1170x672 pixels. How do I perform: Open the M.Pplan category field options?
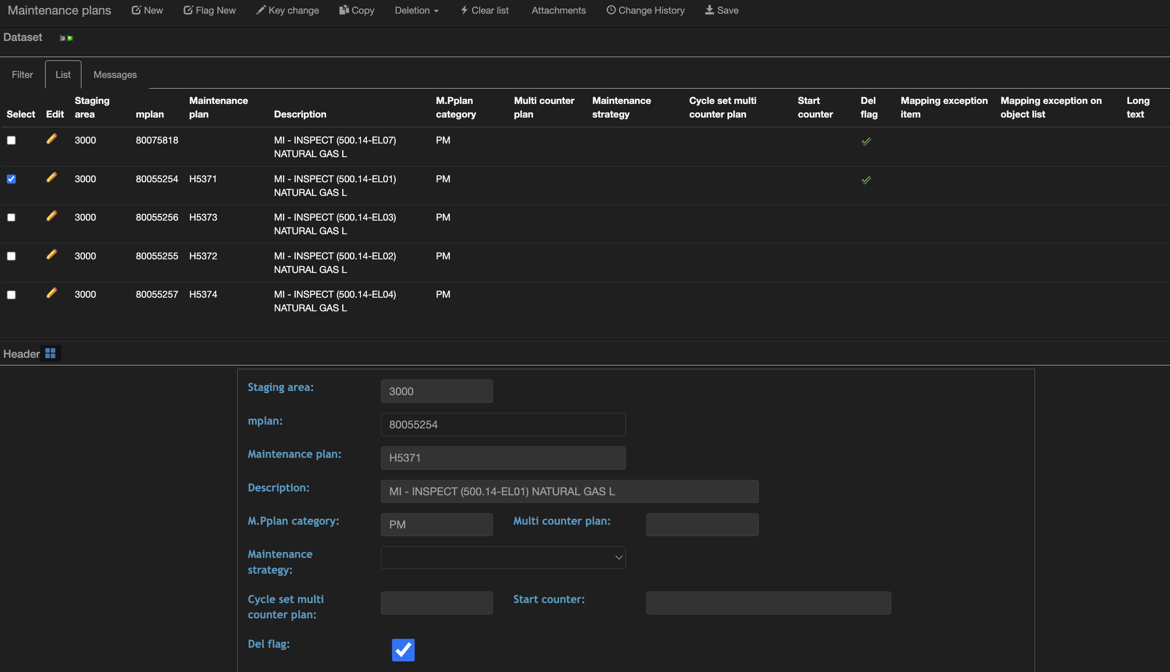(436, 524)
